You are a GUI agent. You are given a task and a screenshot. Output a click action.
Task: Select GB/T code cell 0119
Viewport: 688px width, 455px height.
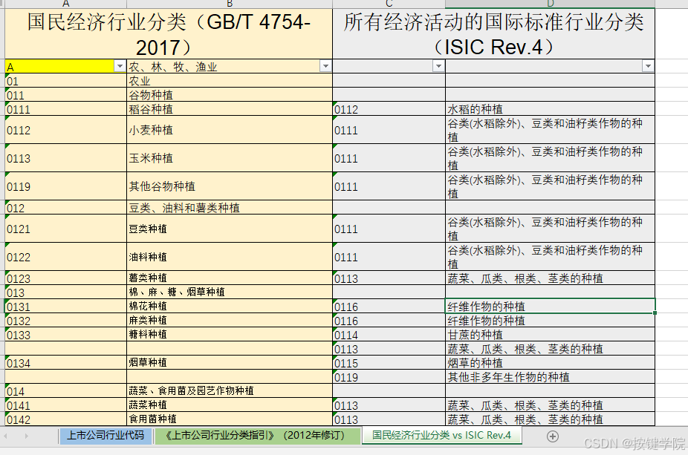pos(65,186)
